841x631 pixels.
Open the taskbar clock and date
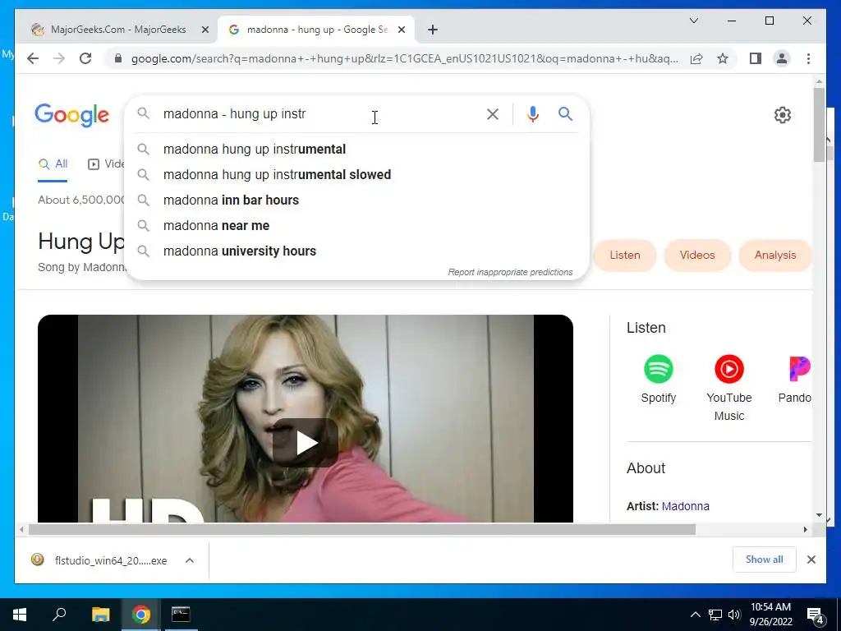pos(770,615)
